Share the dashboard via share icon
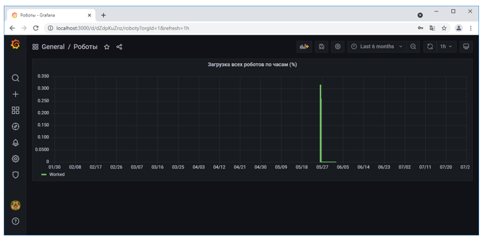This screenshot has width=486, height=243. click(x=119, y=47)
